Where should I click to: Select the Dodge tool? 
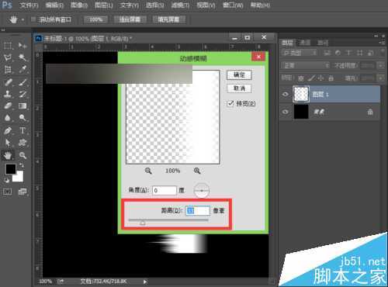(x=23, y=118)
